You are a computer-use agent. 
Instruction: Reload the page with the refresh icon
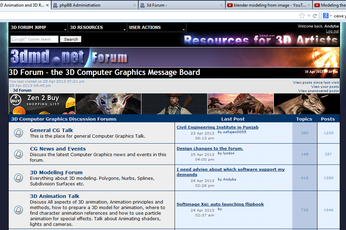pos(315,16)
